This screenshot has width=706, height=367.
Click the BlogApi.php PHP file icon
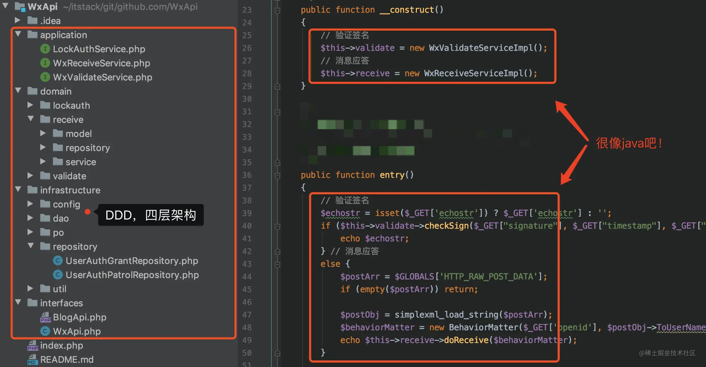(45, 317)
